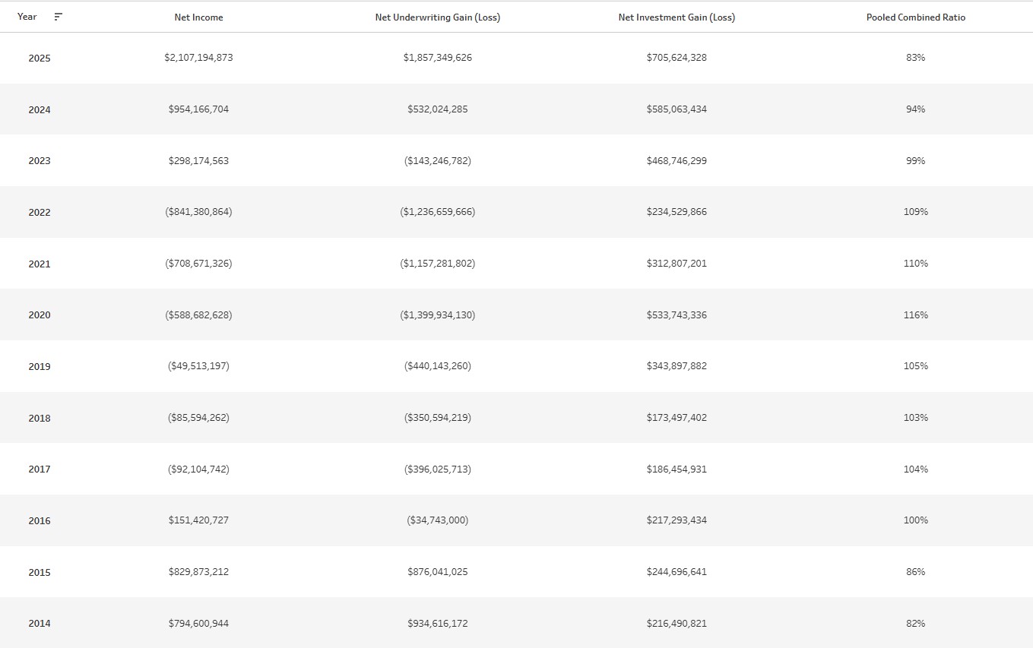This screenshot has width=1033, height=648.
Task: Click the 2019 year row label
Action: [40, 367]
